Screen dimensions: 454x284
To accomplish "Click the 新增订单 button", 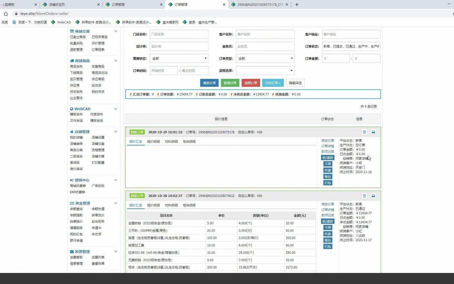I will pyautogui.click(x=230, y=83).
